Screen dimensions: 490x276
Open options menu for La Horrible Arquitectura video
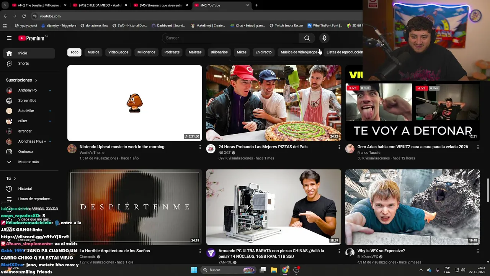click(x=200, y=251)
